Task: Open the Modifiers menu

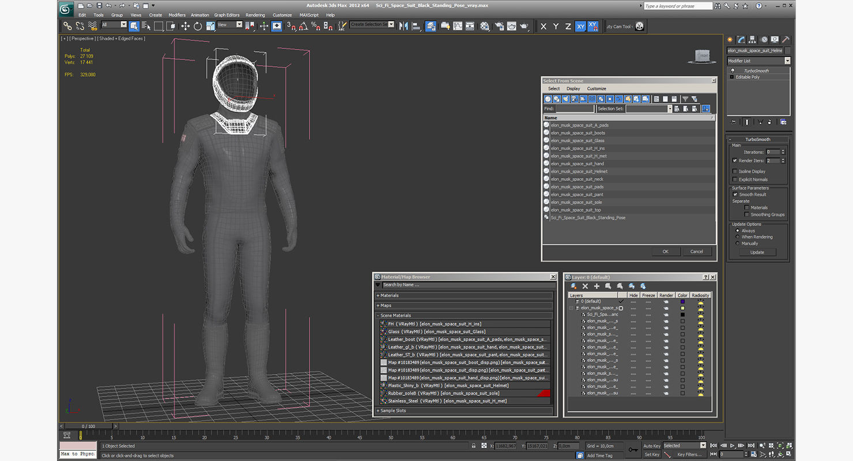Action: [x=177, y=15]
